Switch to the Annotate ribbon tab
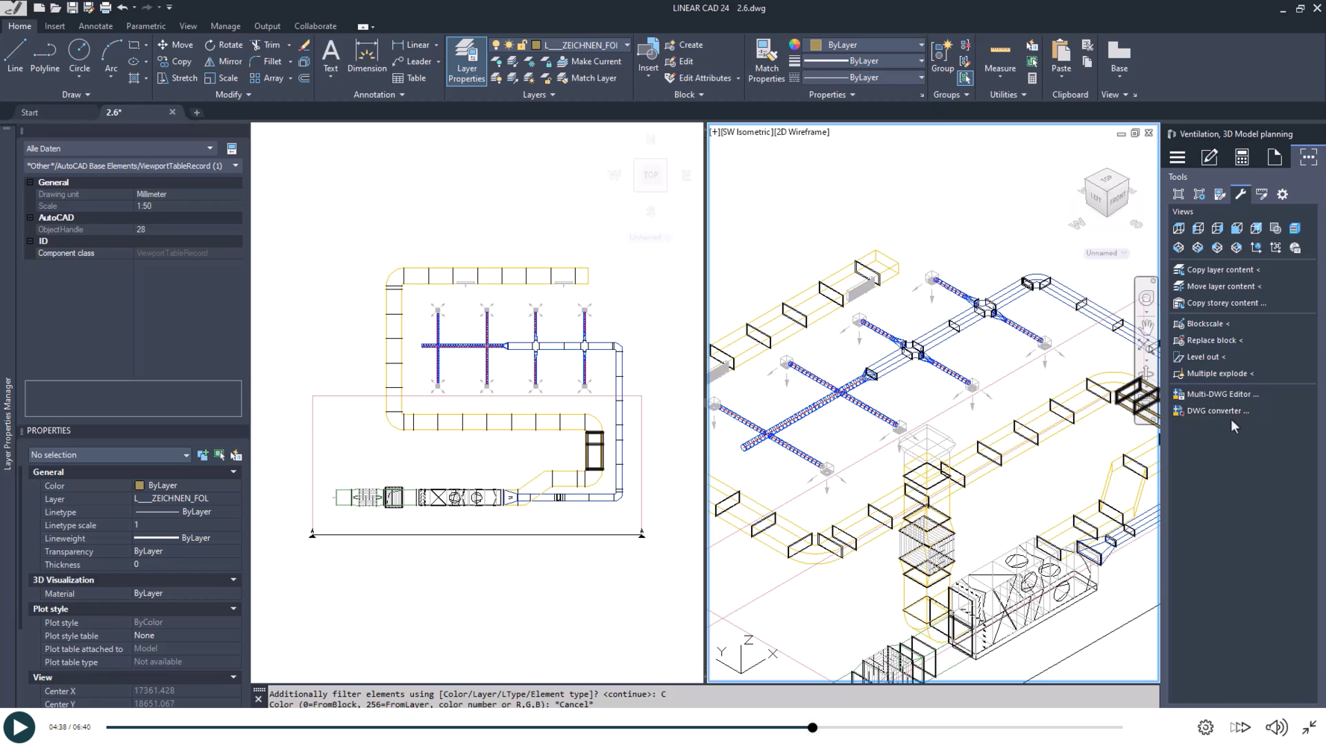Screen dimensions: 1326x746 pyautogui.click(x=95, y=26)
